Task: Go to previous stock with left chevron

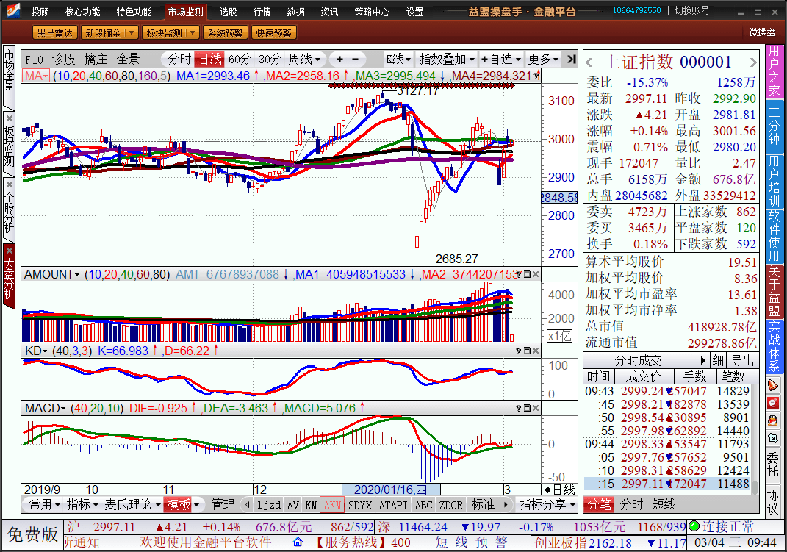Action: (x=590, y=62)
